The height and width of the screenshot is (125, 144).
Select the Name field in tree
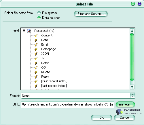(x=45, y=63)
